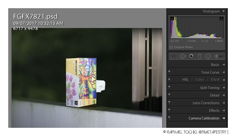This screenshot has height=136, width=236.
Task: Expand the Tone Curve panel arrow
Action: (224, 72)
